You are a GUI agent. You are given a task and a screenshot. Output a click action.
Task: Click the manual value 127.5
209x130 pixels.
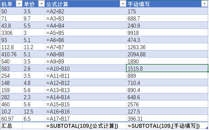[167, 111]
